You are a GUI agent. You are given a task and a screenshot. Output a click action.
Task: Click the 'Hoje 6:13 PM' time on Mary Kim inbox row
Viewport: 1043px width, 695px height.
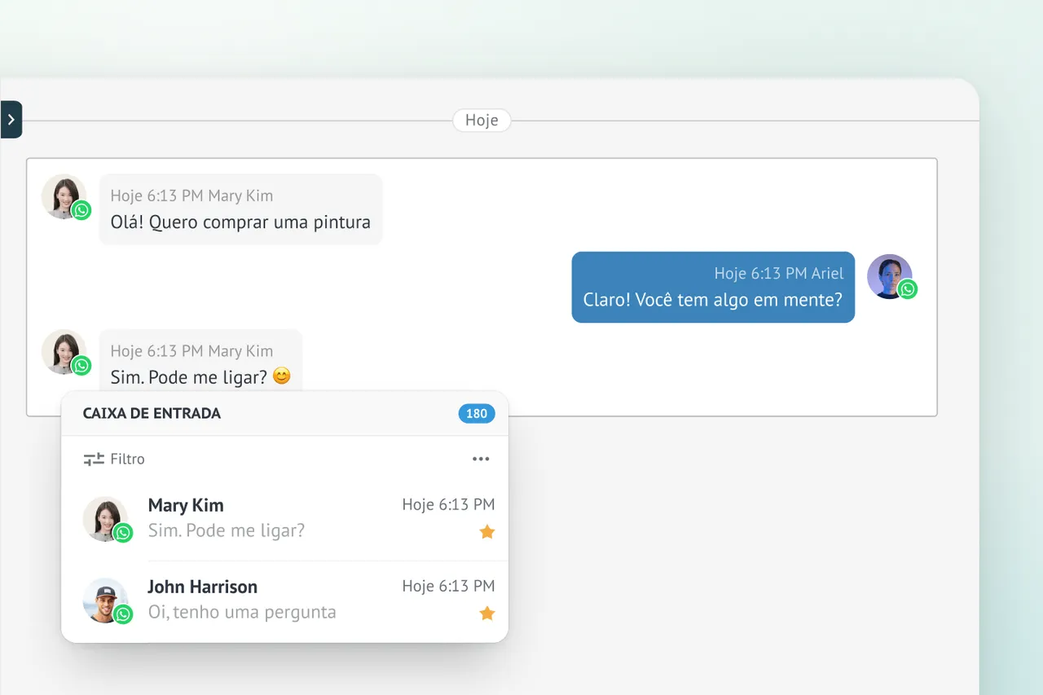pyautogui.click(x=448, y=505)
